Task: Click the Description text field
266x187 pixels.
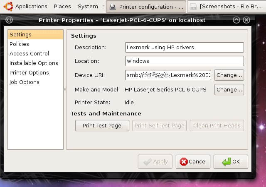Action: click(185, 47)
